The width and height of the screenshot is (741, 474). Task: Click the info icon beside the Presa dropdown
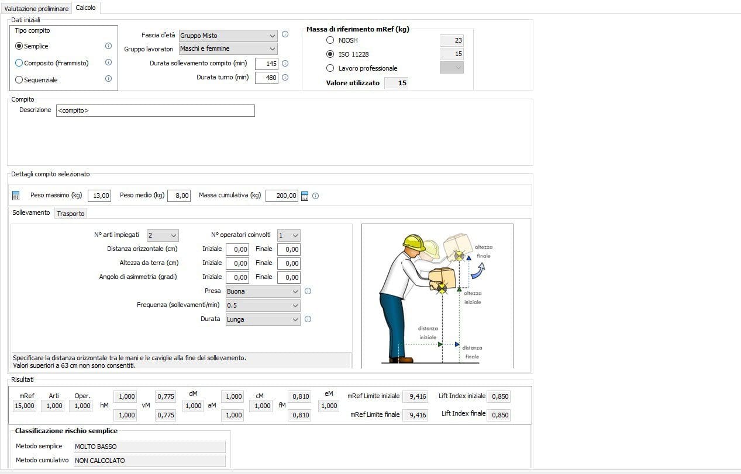point(308,291)
